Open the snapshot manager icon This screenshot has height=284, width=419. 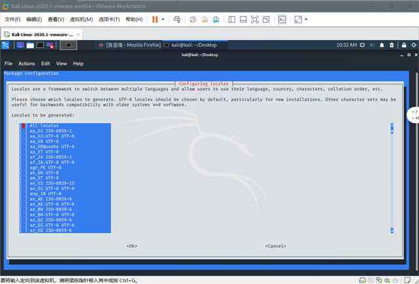[216, 19]
